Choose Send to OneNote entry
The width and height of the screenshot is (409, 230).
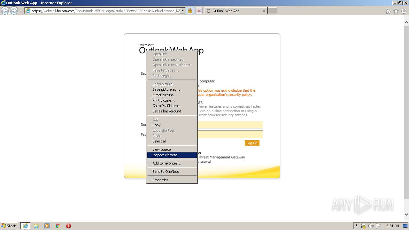(172, 172)
